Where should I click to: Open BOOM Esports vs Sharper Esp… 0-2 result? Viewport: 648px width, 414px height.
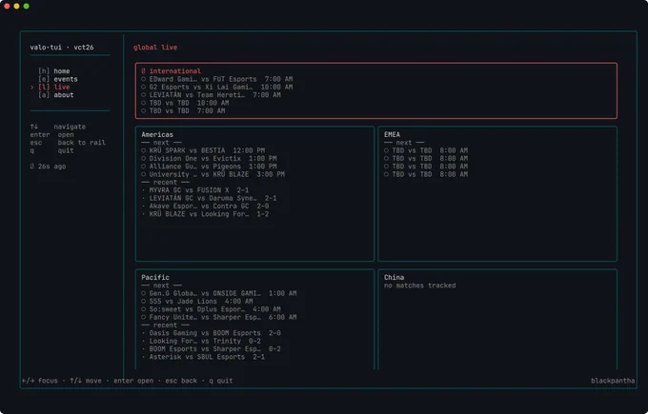coord(211,348)
